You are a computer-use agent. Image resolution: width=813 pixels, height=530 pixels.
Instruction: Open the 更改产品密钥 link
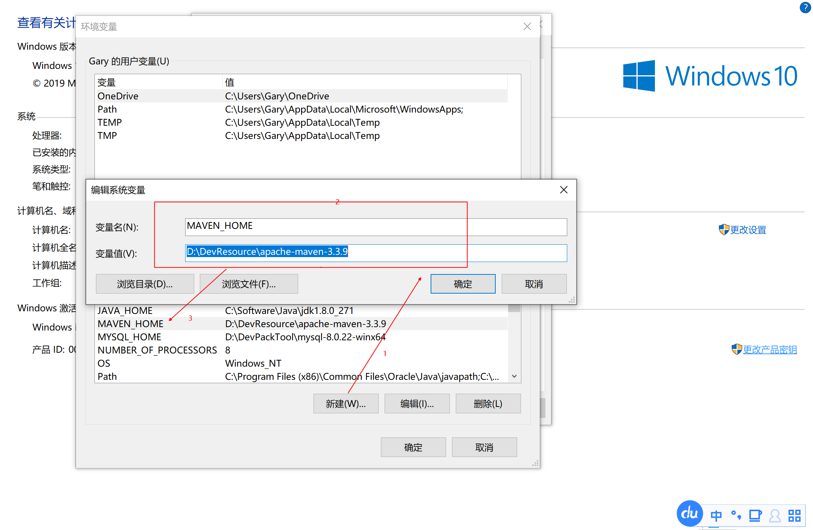point(770,350)
